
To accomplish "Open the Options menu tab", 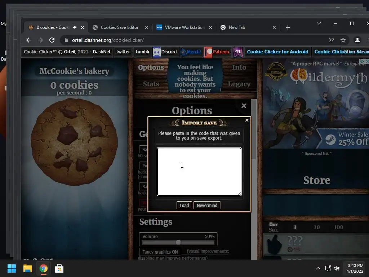I will pyautogui.click(x=151, y=67).
